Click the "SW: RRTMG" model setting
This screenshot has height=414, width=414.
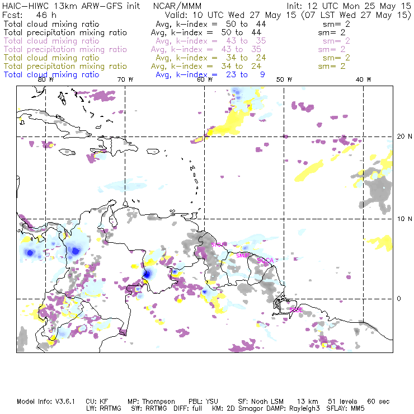pyautogui.click(x=149, y=408)
